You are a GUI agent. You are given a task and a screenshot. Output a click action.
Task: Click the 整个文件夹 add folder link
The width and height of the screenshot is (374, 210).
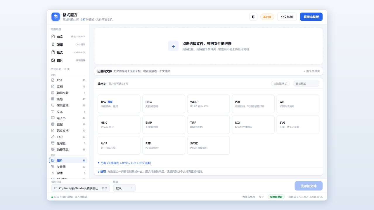(x=311, y=71)
